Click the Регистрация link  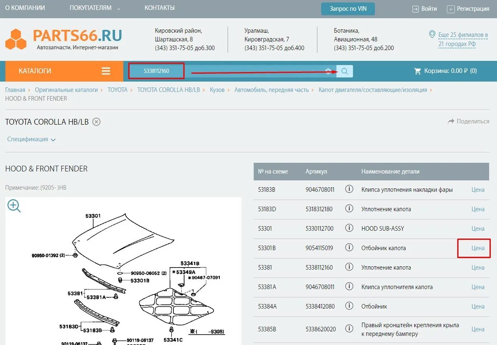point(473,9)
